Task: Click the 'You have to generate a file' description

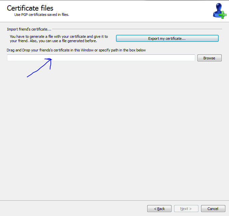Action: coord(59,38)
